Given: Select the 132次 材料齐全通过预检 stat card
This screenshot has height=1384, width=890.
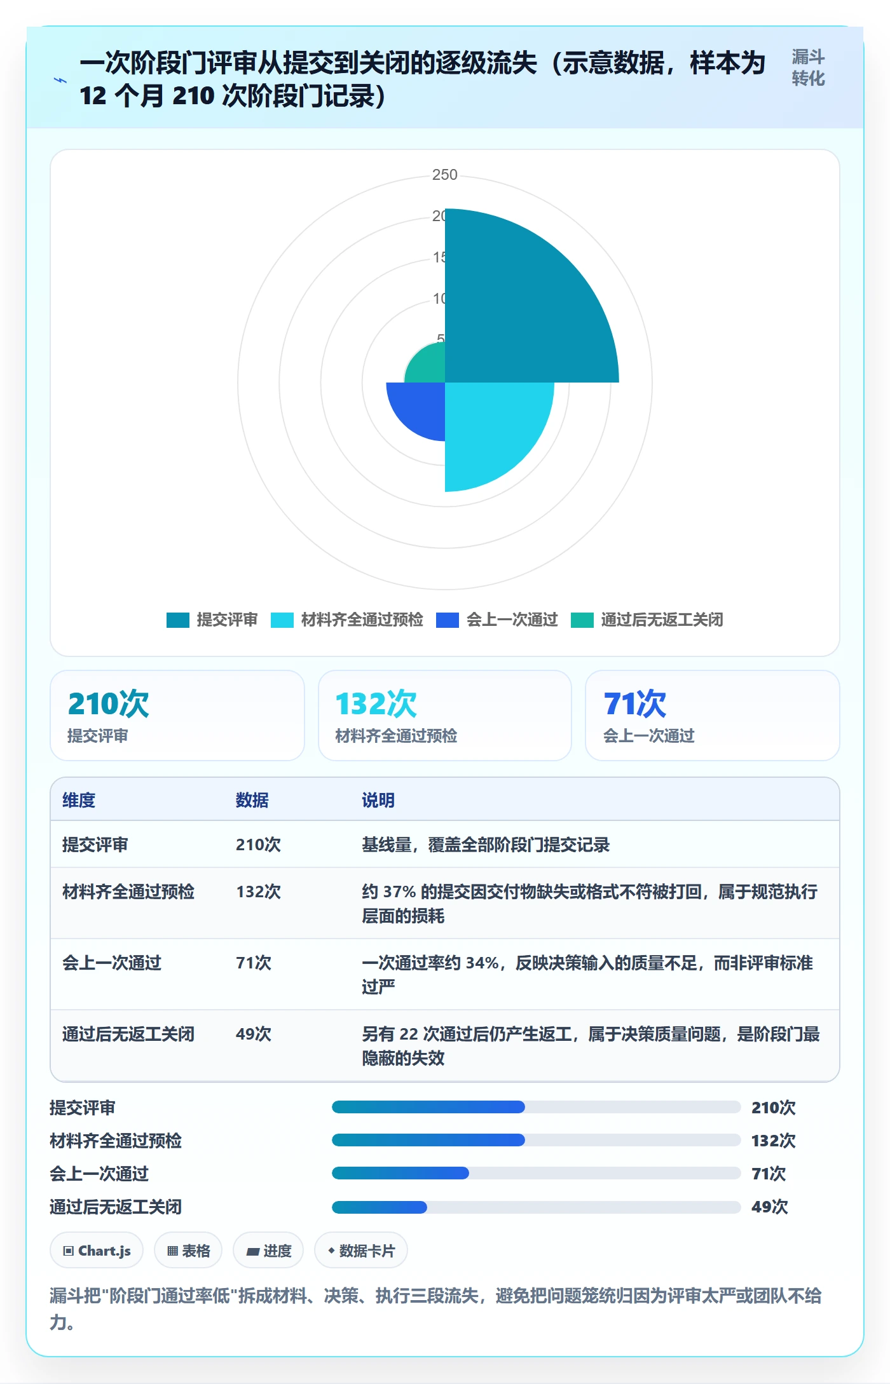Looking at the screenshot, I should [445, 716].
